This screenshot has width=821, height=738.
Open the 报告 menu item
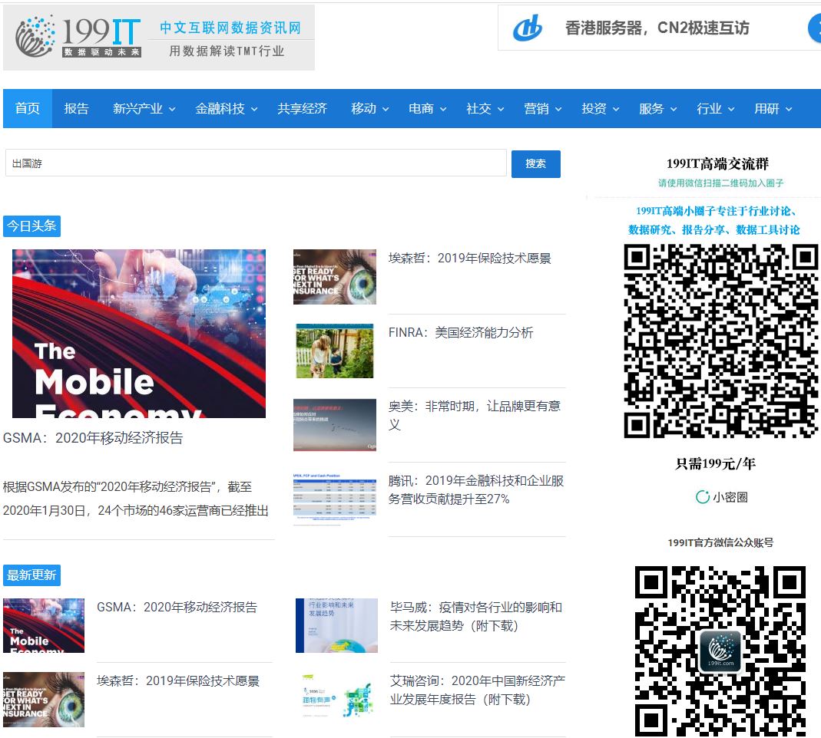click(x=77, y=108)
